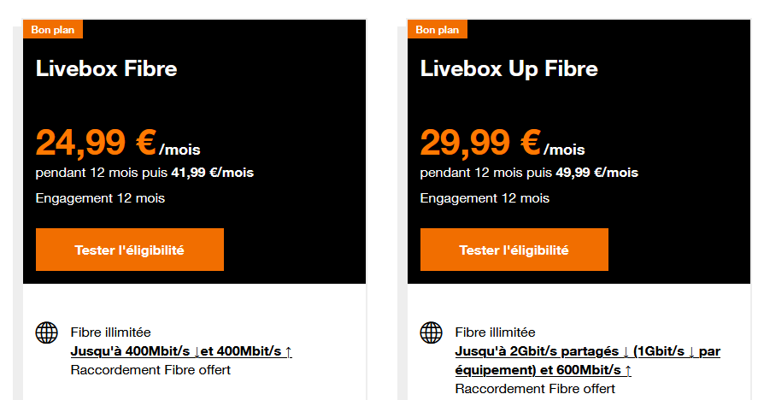Open the 'Jusqu'à 2Gbit/s partagés' speed details link
The height and width of the screenshot is (400, 764).
[588, 361]
